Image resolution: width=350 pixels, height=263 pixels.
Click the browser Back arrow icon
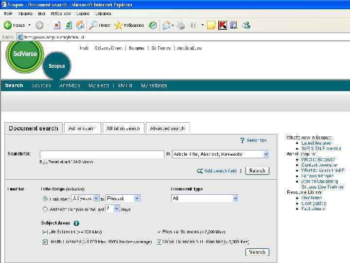tap(8, 25)
